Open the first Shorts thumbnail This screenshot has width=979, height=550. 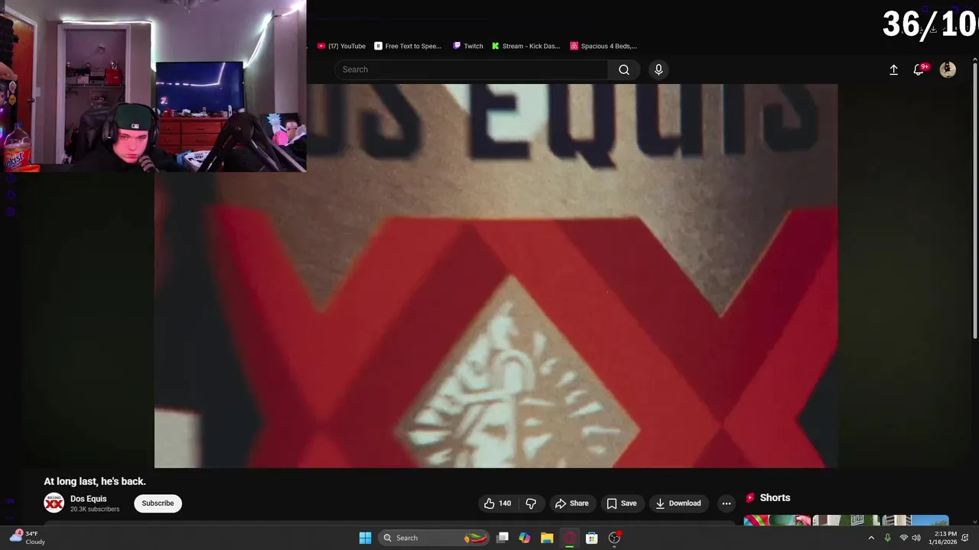[777, 521]
